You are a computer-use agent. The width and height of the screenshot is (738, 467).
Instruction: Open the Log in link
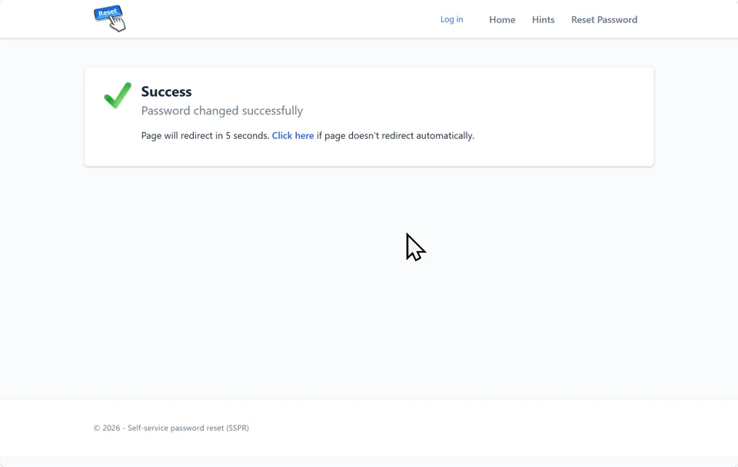[x=451, y=19]
